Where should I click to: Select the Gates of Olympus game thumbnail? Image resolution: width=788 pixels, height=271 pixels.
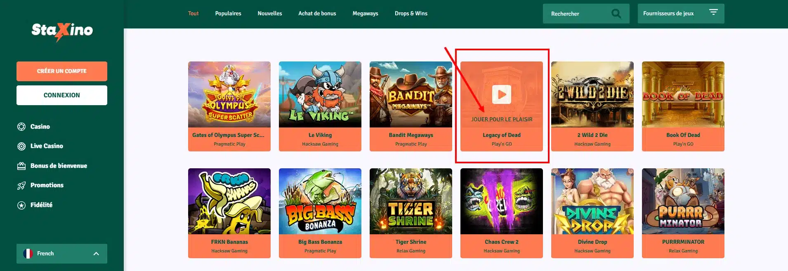(x=229, y=94)
